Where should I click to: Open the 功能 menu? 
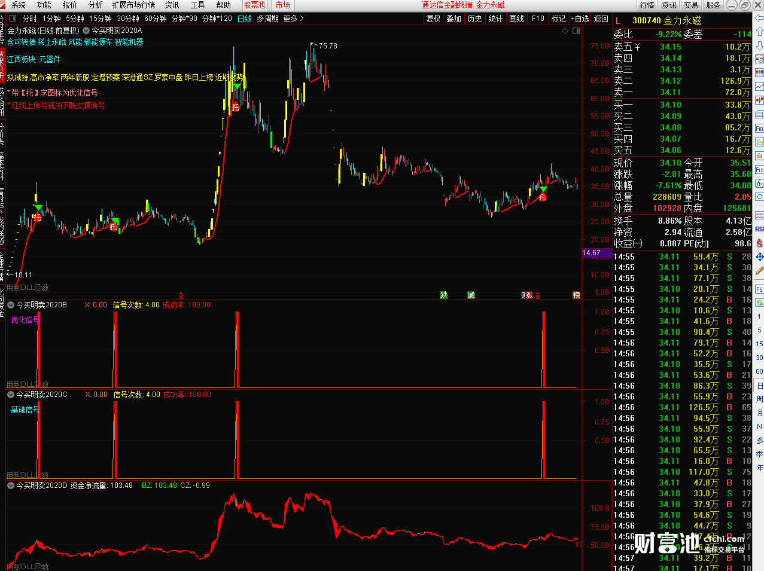[x=44, y=5]
